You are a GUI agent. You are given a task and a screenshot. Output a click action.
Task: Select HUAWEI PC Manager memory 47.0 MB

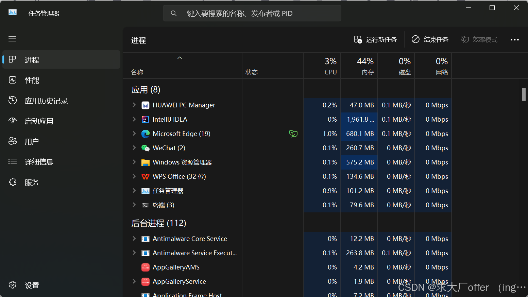[362, 105]
